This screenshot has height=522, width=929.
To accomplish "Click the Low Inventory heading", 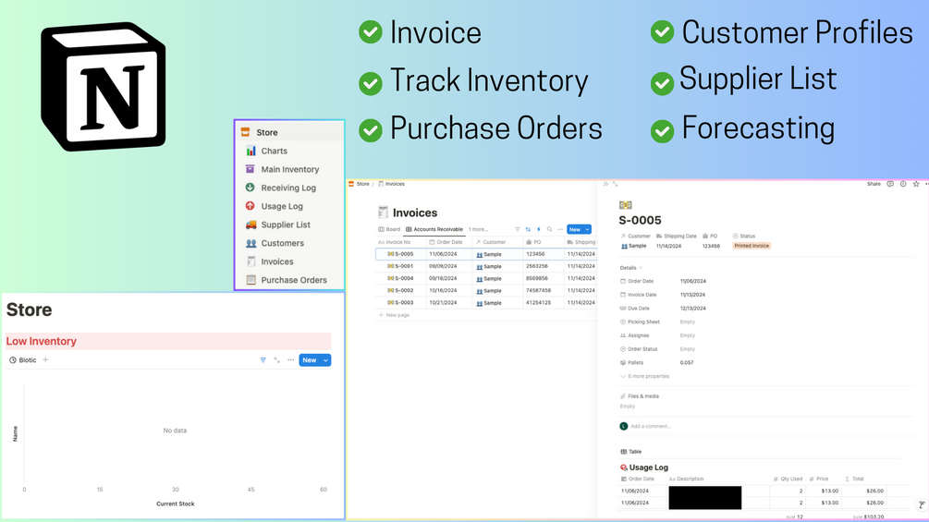I will tap(42, 341).
